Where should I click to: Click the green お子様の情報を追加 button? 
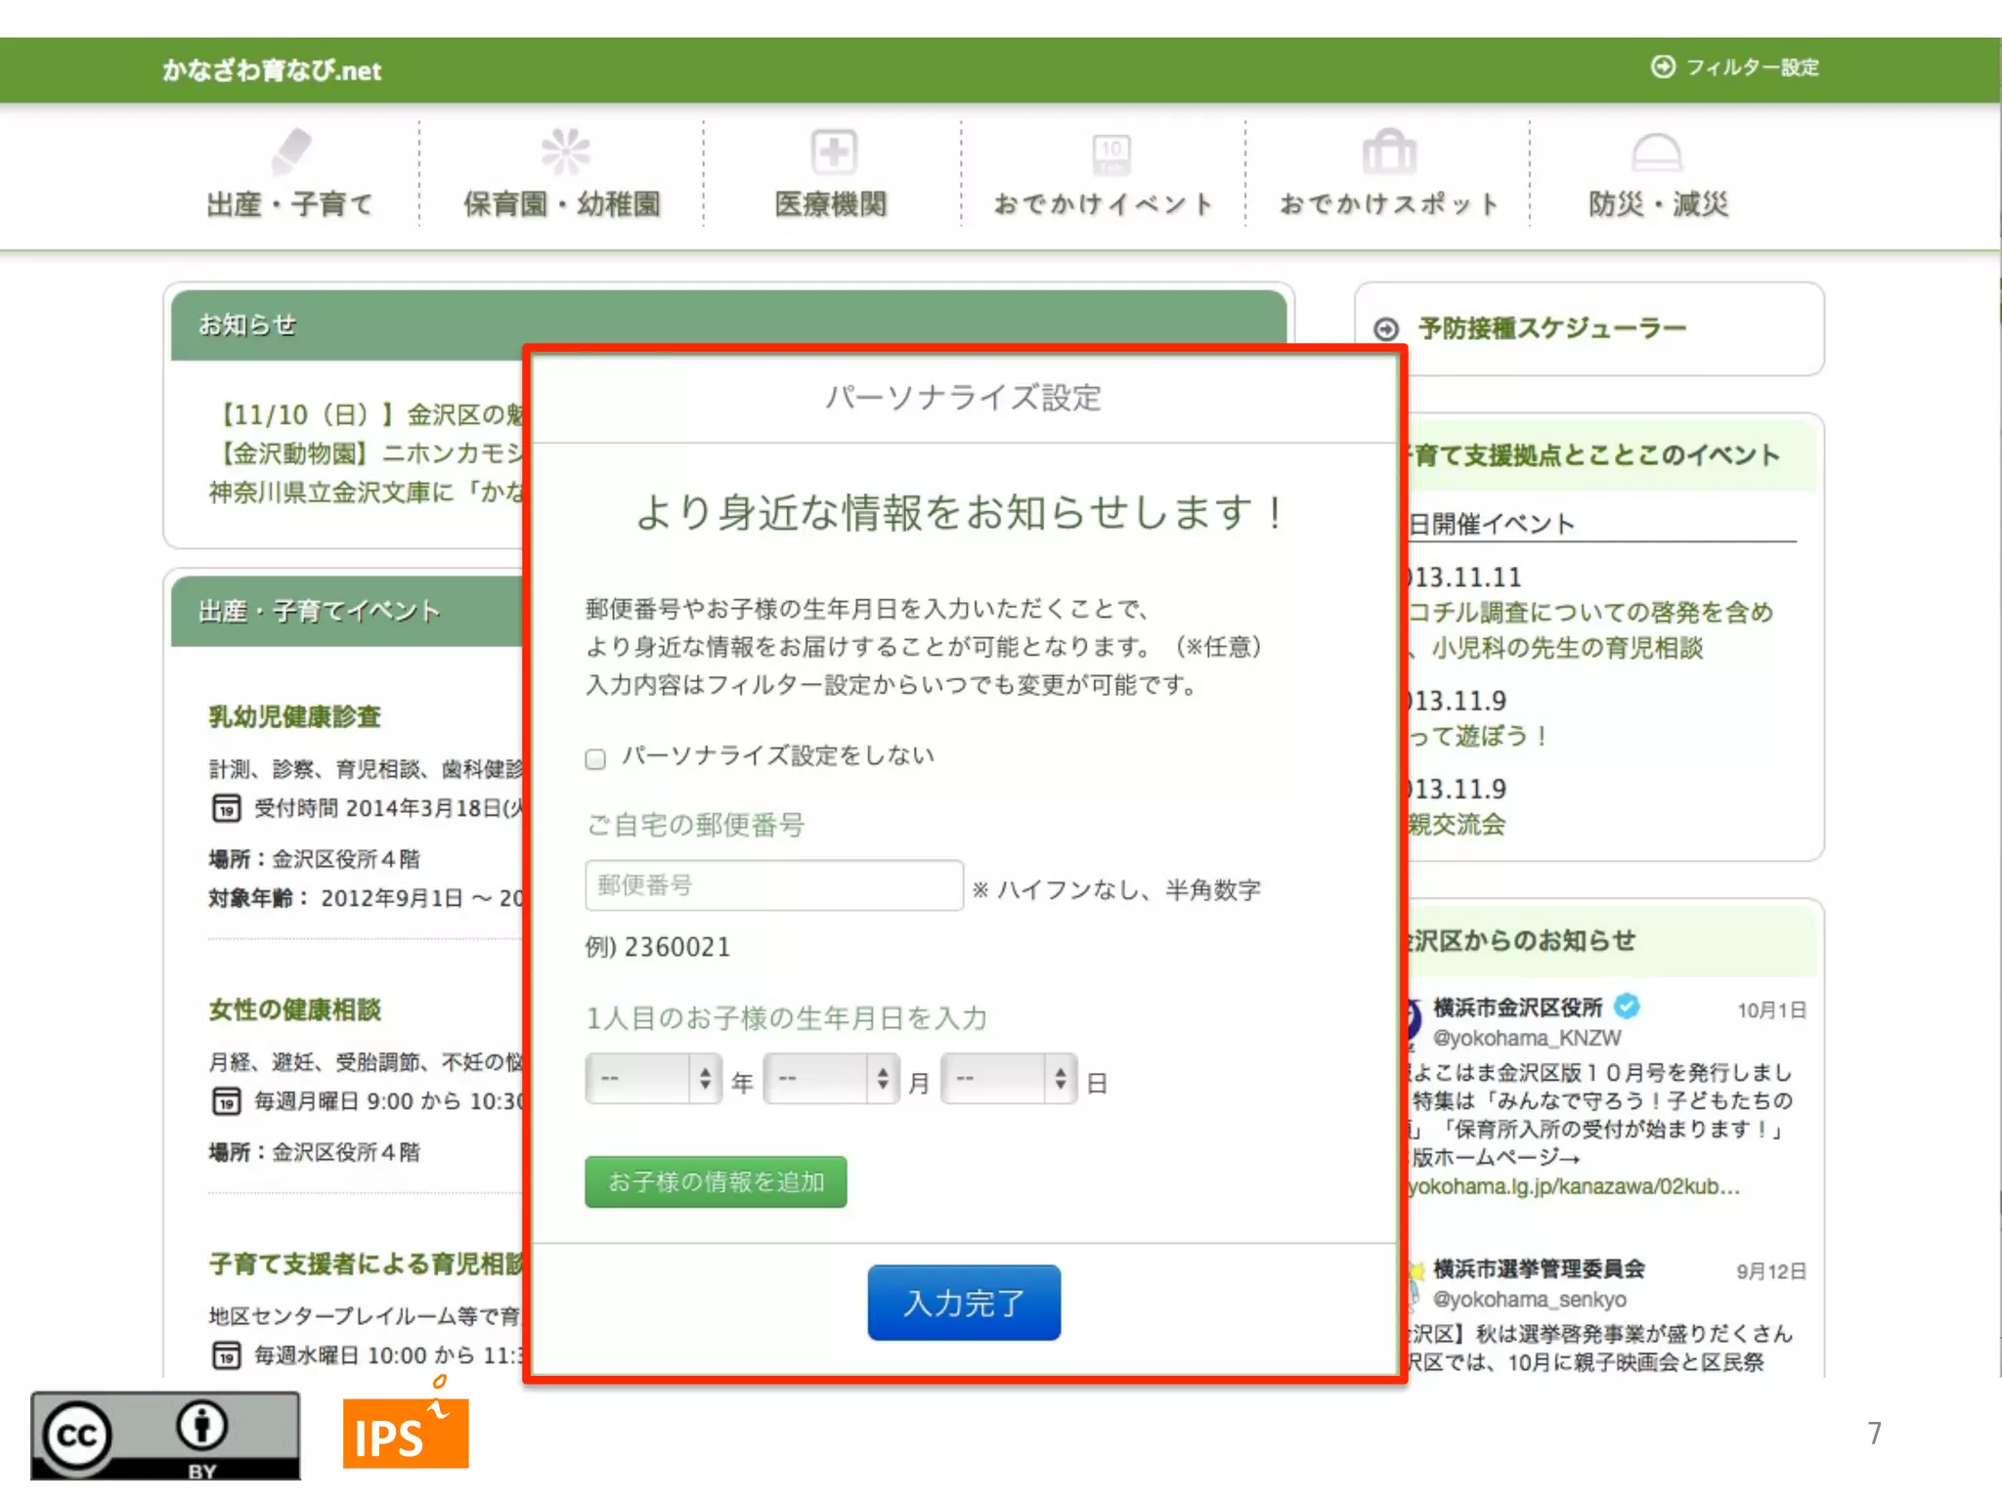point(716,1182)
